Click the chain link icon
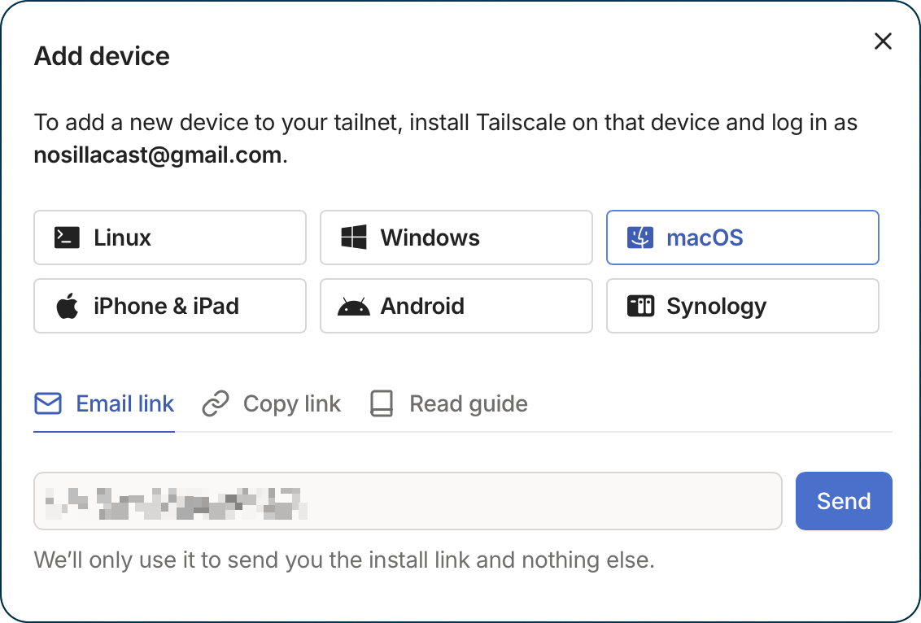 pyautogui.click(x=216, y=403)
